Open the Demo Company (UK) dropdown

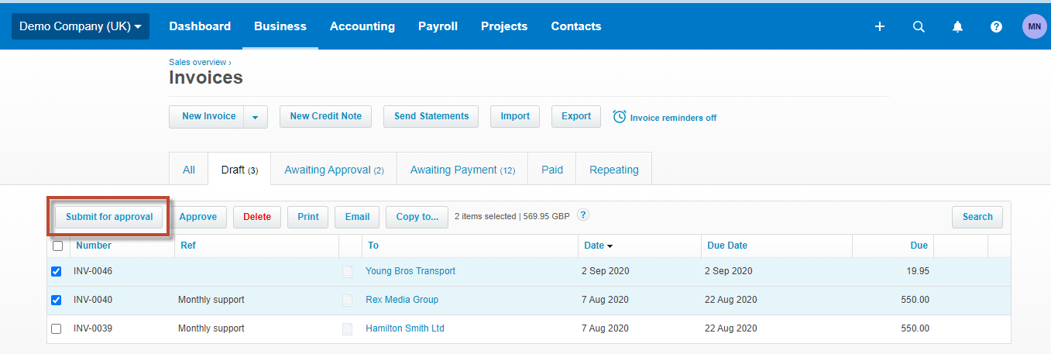pyautogui.click(x=81, y=26)
